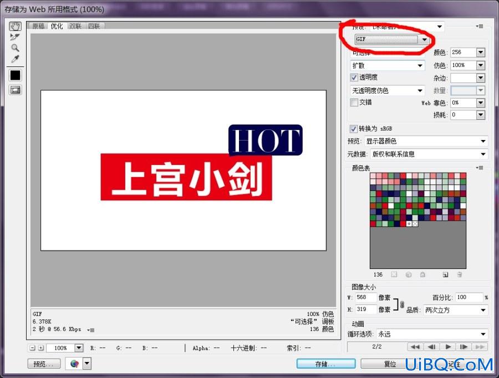499x378 pixels.
Task: Switch to the 优化 tab
Action: (57, 26)
